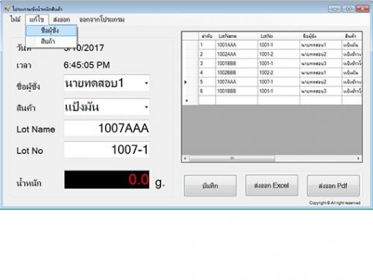
Task: Open the ไฟล์ menu
Action: click(15, 19)
